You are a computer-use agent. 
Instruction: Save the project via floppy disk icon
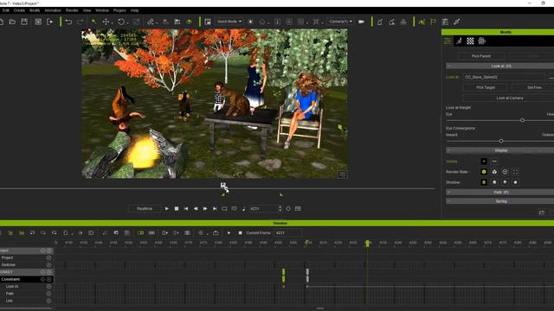click(x=24, y=22)
